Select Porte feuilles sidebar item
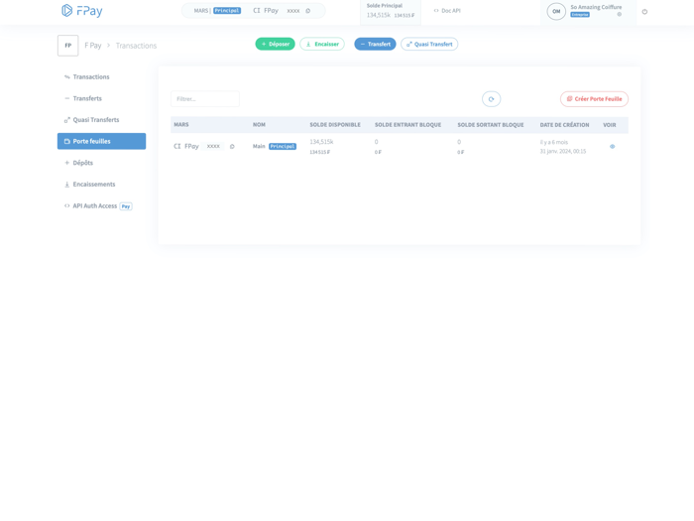694x521 pixels. point(101,141)
